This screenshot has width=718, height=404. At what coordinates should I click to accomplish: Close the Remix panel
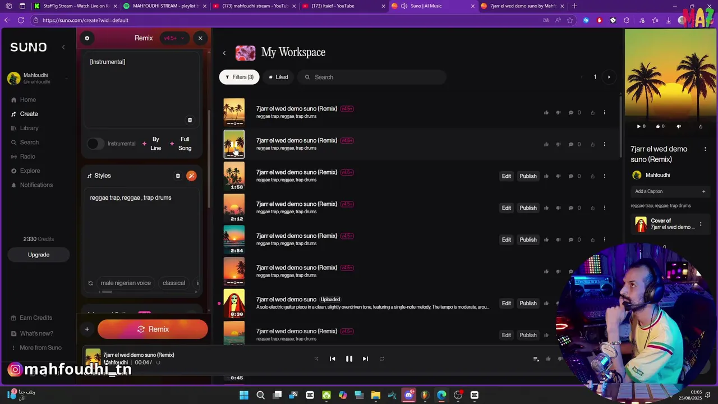[x=200, y=38]
